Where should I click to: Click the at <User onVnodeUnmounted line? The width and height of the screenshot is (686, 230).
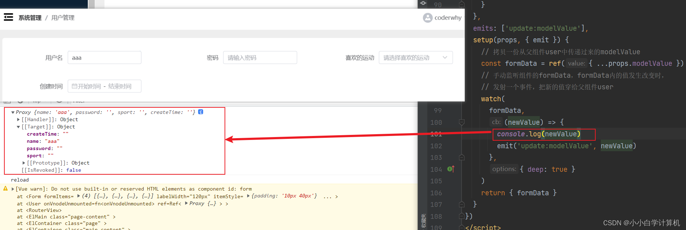click(x=123, y=204)
